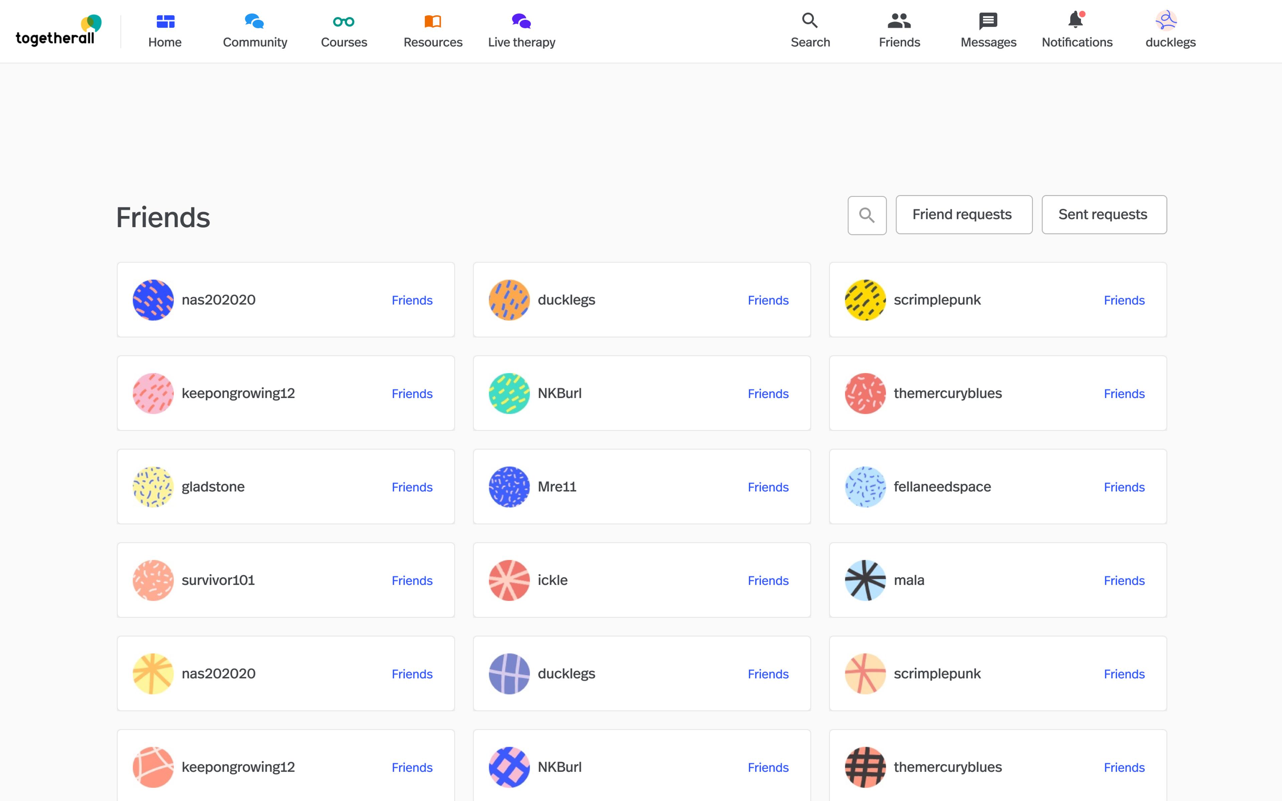
Task: Open Messages from the top bar
Action: click(x=988, y=31)
